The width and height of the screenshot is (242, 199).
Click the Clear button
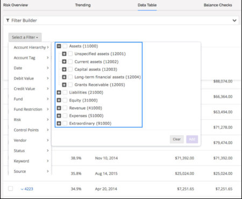click(x=177, y=139)
